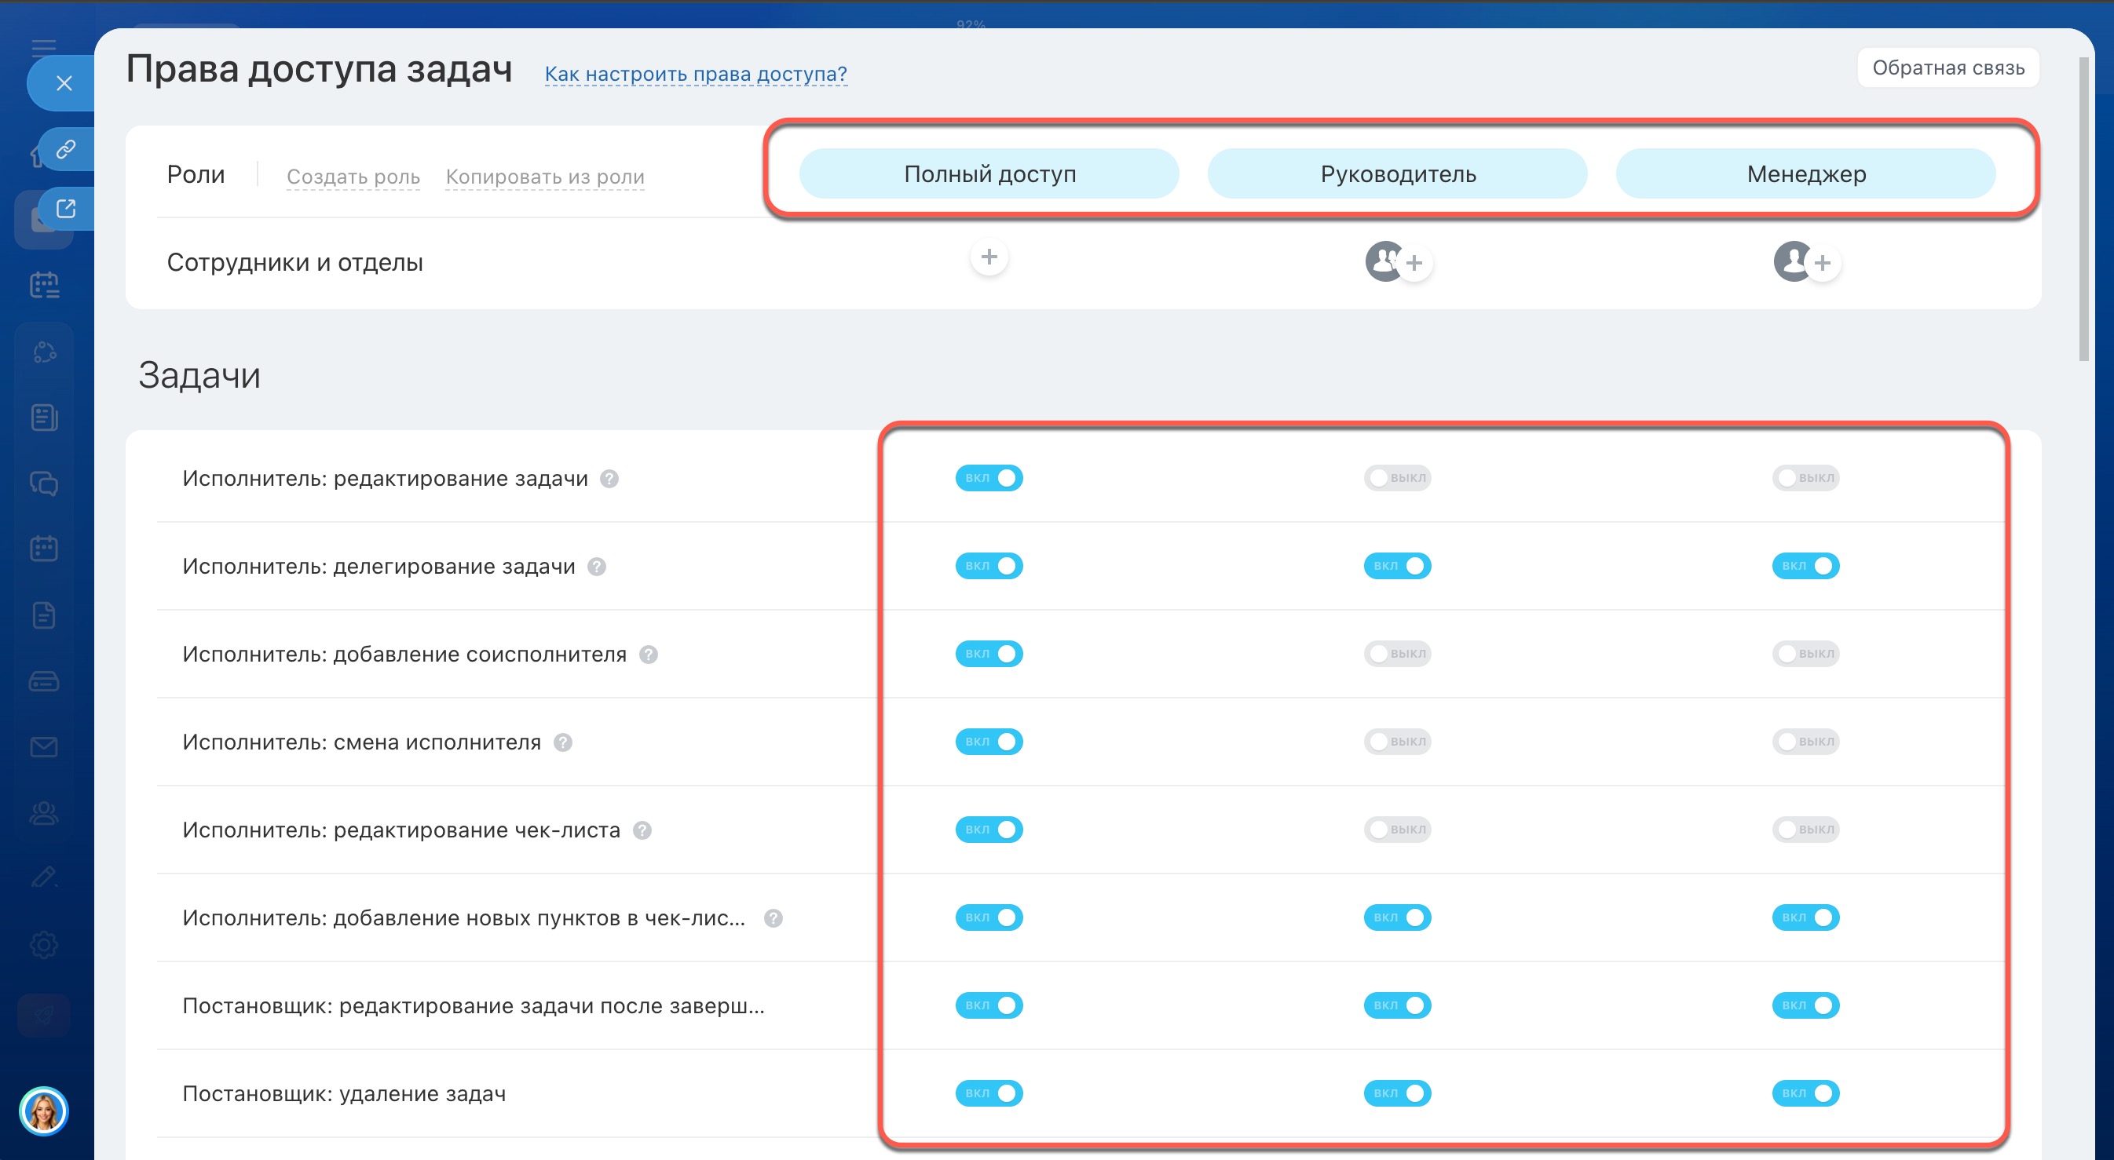Open the settings gear in sidebar
This screenshot has width=2114, height=1160.
tap(44, 944)
